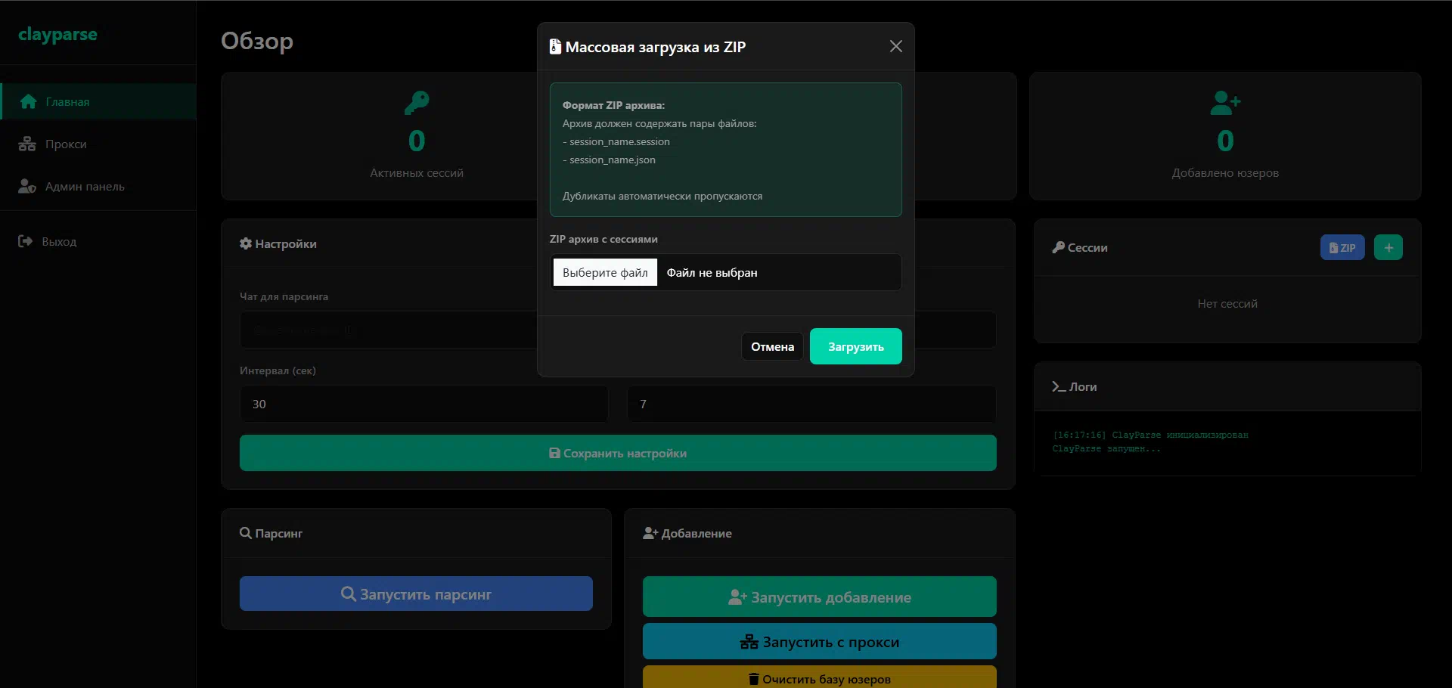1452x688 pixels.
Task: Close the ZIP upload dialog
Action: tap(895, 46)
